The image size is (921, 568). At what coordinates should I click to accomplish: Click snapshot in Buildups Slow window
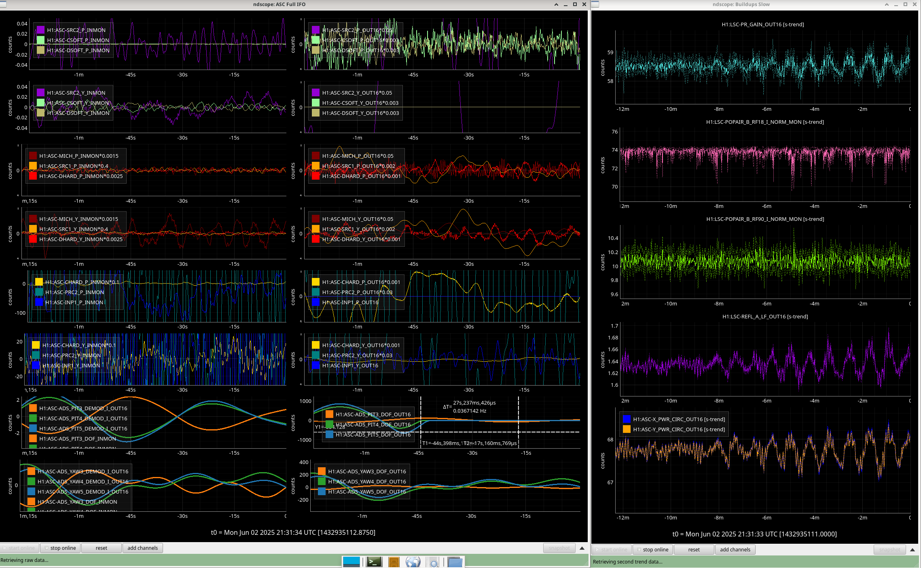click(x=890, y=550)
